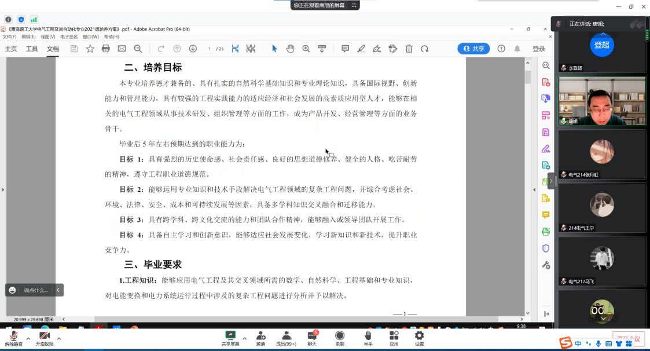This screenshot has width=650, height=351.
Task: Unmute microphone with 解除静音 button
Action: tap(13, 338)
